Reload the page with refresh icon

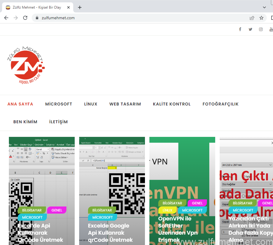[x=25, y=18]
